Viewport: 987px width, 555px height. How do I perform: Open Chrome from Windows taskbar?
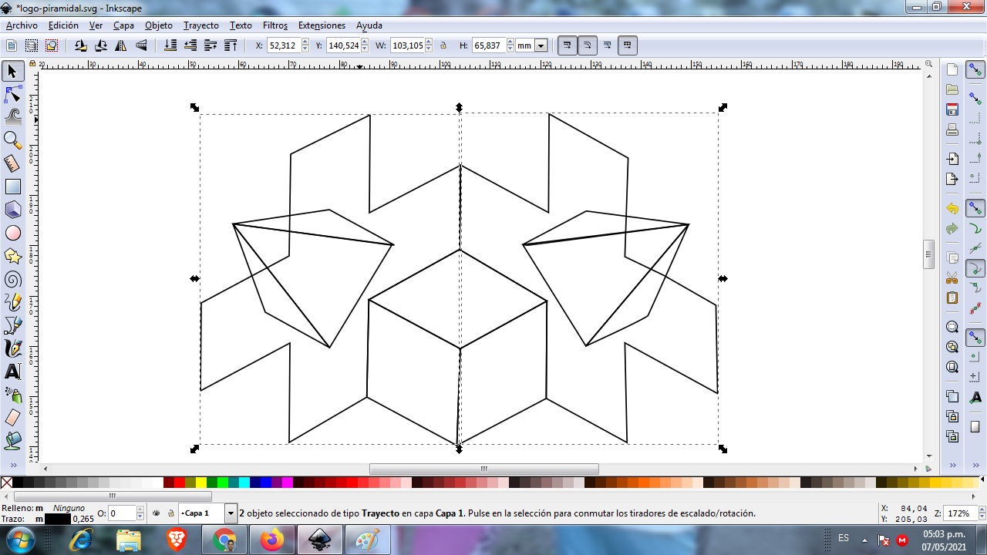point(224,540)
